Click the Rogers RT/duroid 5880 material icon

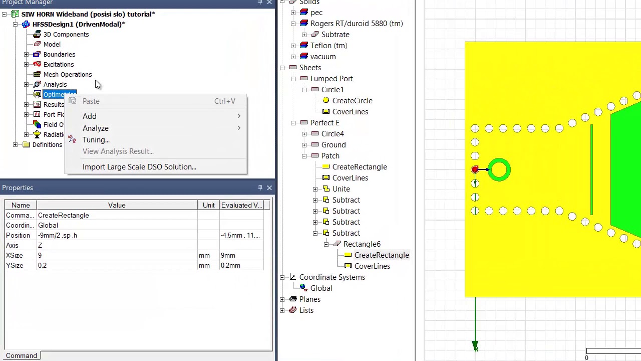click(x=304, y=24)
